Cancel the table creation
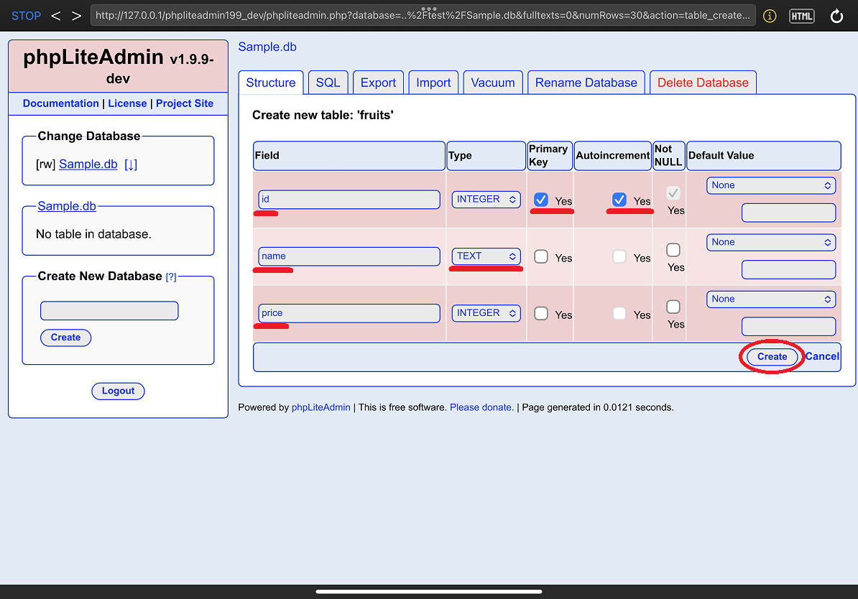Image resolution: width=858 pixels, height=599 pixels. (822, 357)
